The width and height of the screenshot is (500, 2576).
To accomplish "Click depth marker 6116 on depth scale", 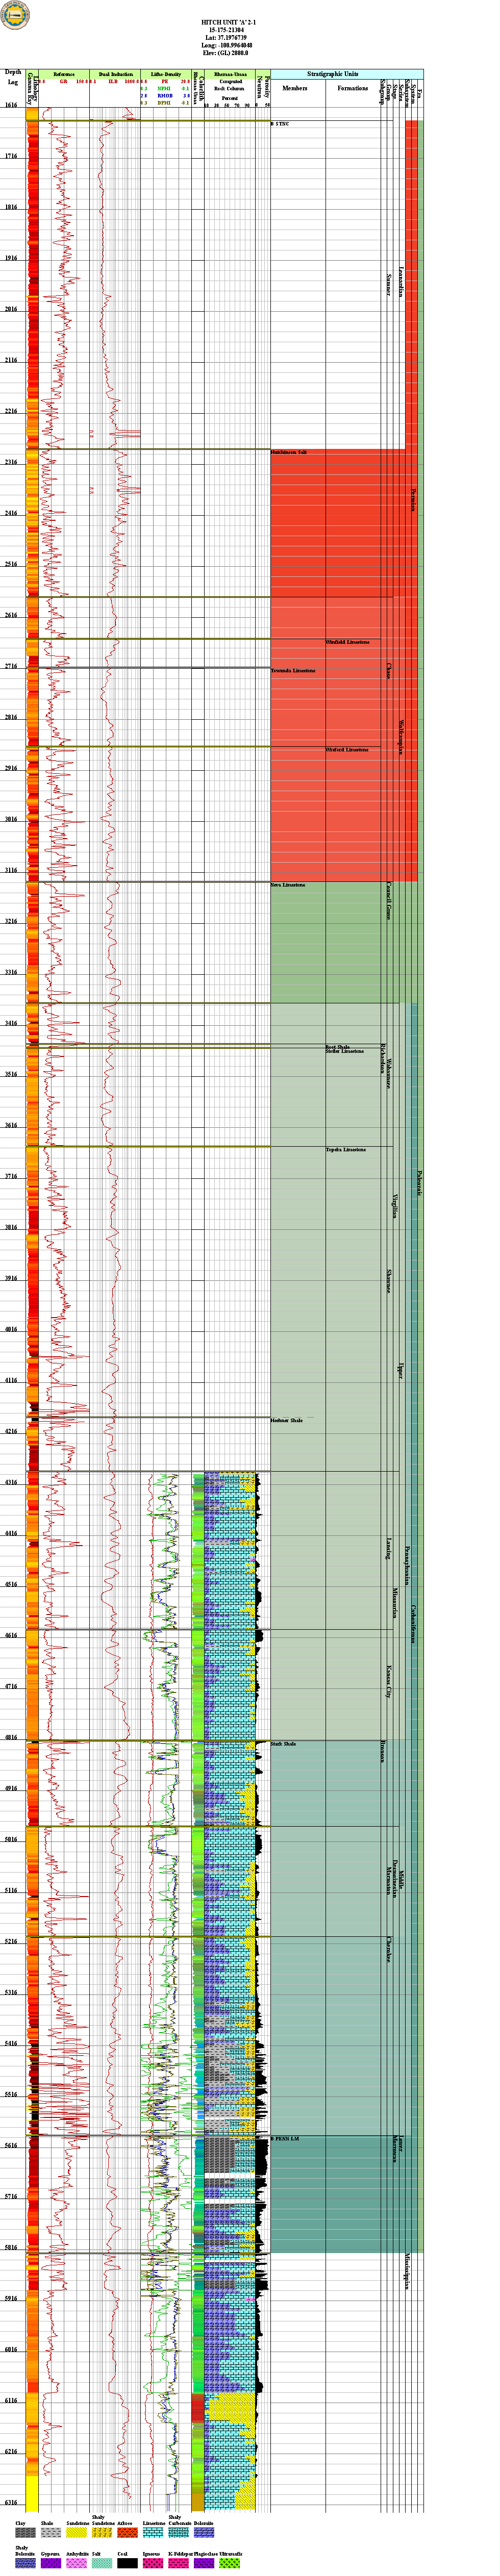I will click(x=11, y=2400).
